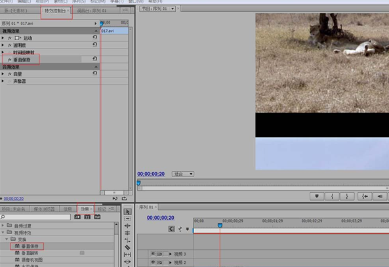Collapse the 音频效果 section

click(x=96, y=67)
